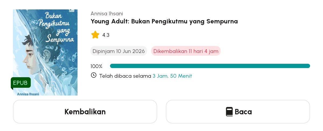Click the 100% progress label
Image resolution: width=323 pixels, height=131 pixels.
[x=96, y=66]
